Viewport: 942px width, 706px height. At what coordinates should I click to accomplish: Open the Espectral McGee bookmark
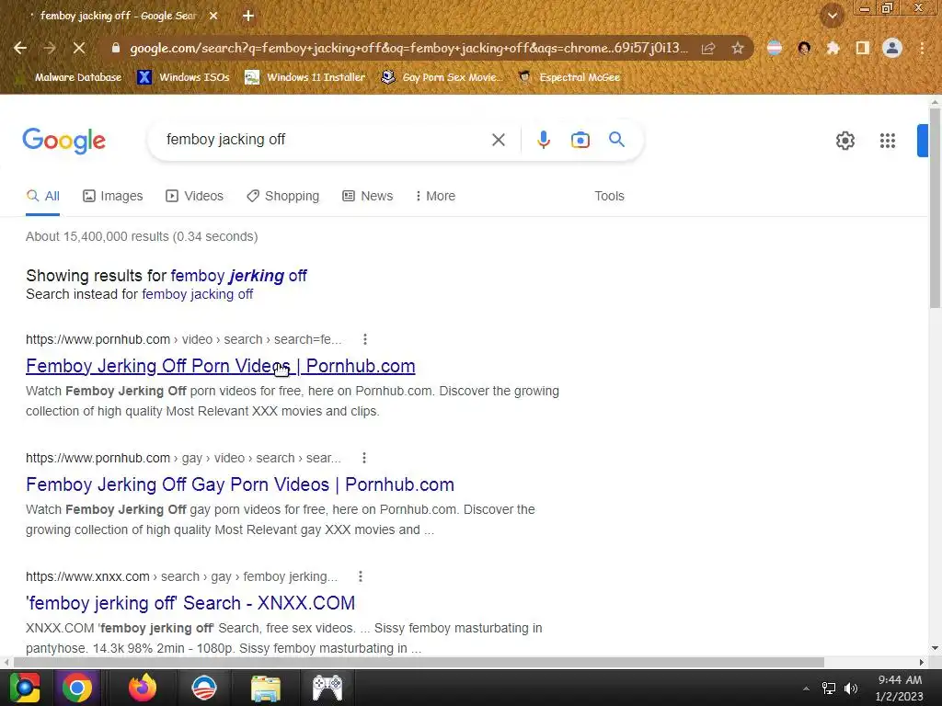tap(569, 77)
